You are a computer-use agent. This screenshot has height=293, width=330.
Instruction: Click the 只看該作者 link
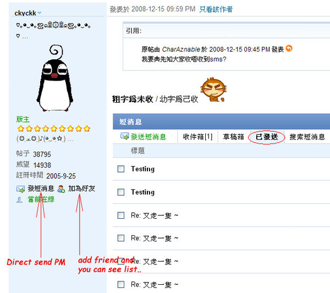(x=216, y=9)
